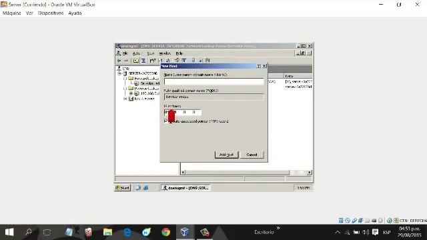
Task: Click the guest Internet Explorer quick launch icon
Action: tap(146, 188)
